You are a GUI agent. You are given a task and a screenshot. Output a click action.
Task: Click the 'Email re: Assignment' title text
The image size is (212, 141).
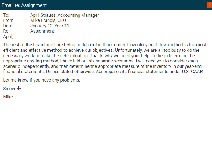coord(24,5)
